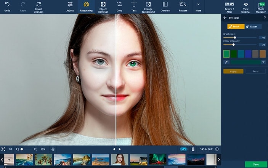Choose the blue eye color swatch

click(248, 54)
